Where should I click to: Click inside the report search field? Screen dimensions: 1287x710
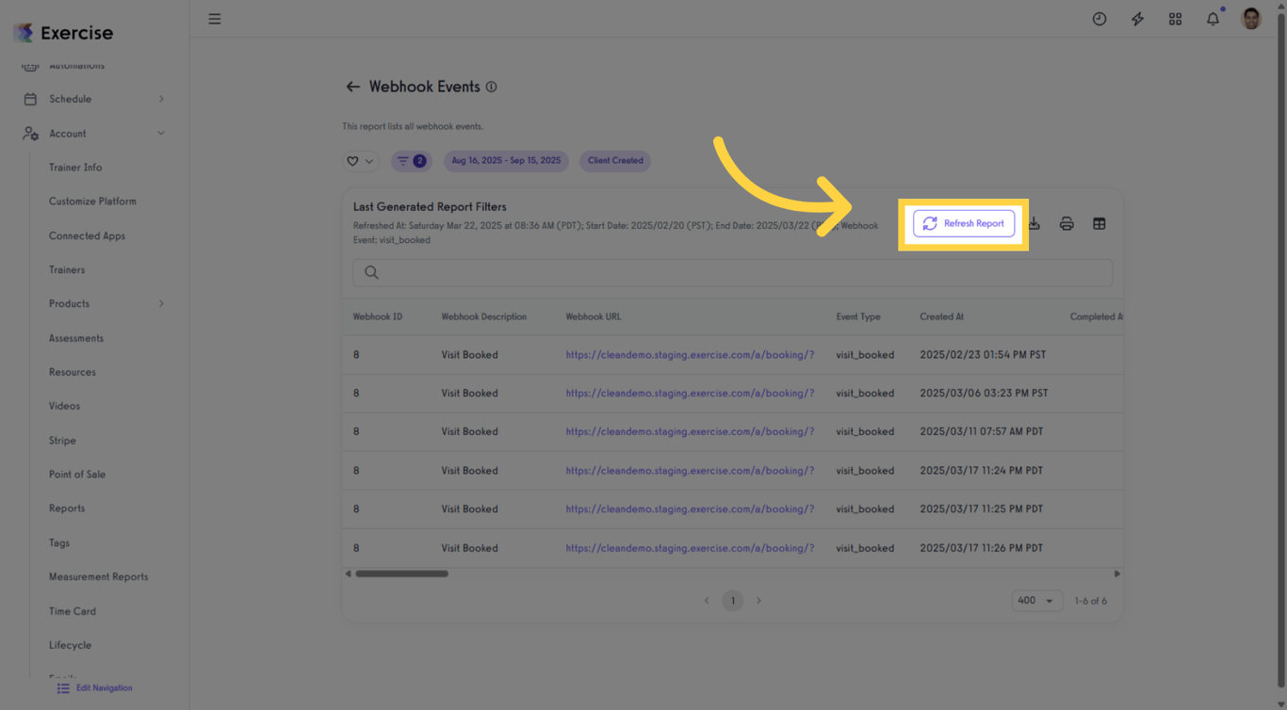pos(660,272)
